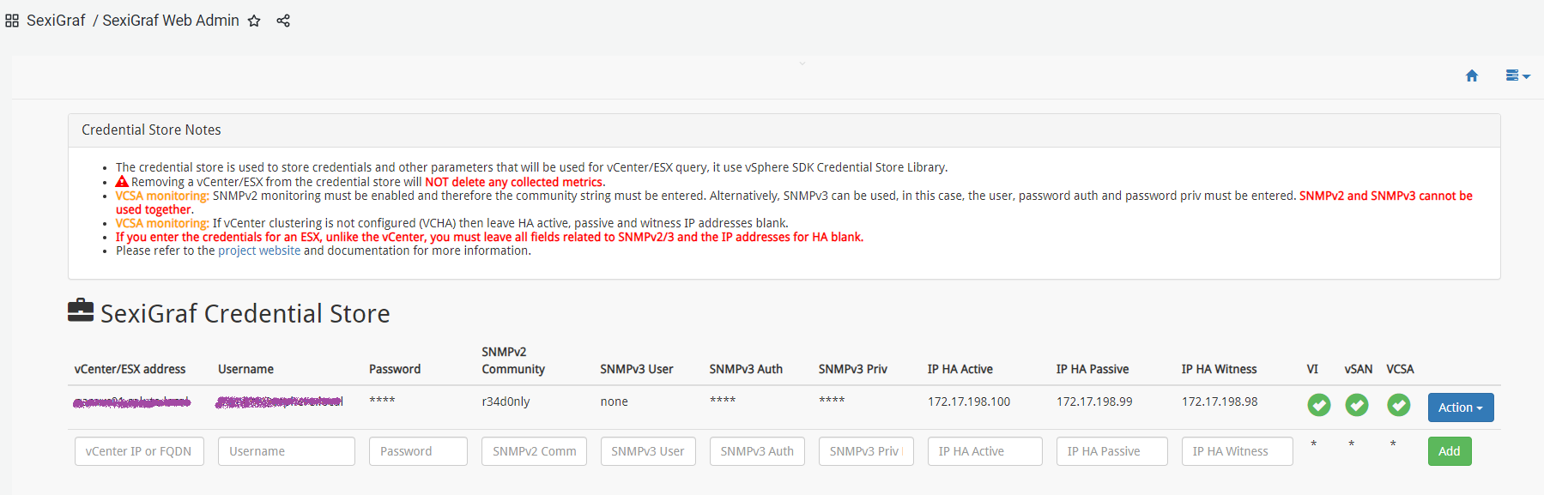Screen dimensions: 1544x495
Task: Open the SexiGraf breadcrumb link
Action: [x=56, y=21]
